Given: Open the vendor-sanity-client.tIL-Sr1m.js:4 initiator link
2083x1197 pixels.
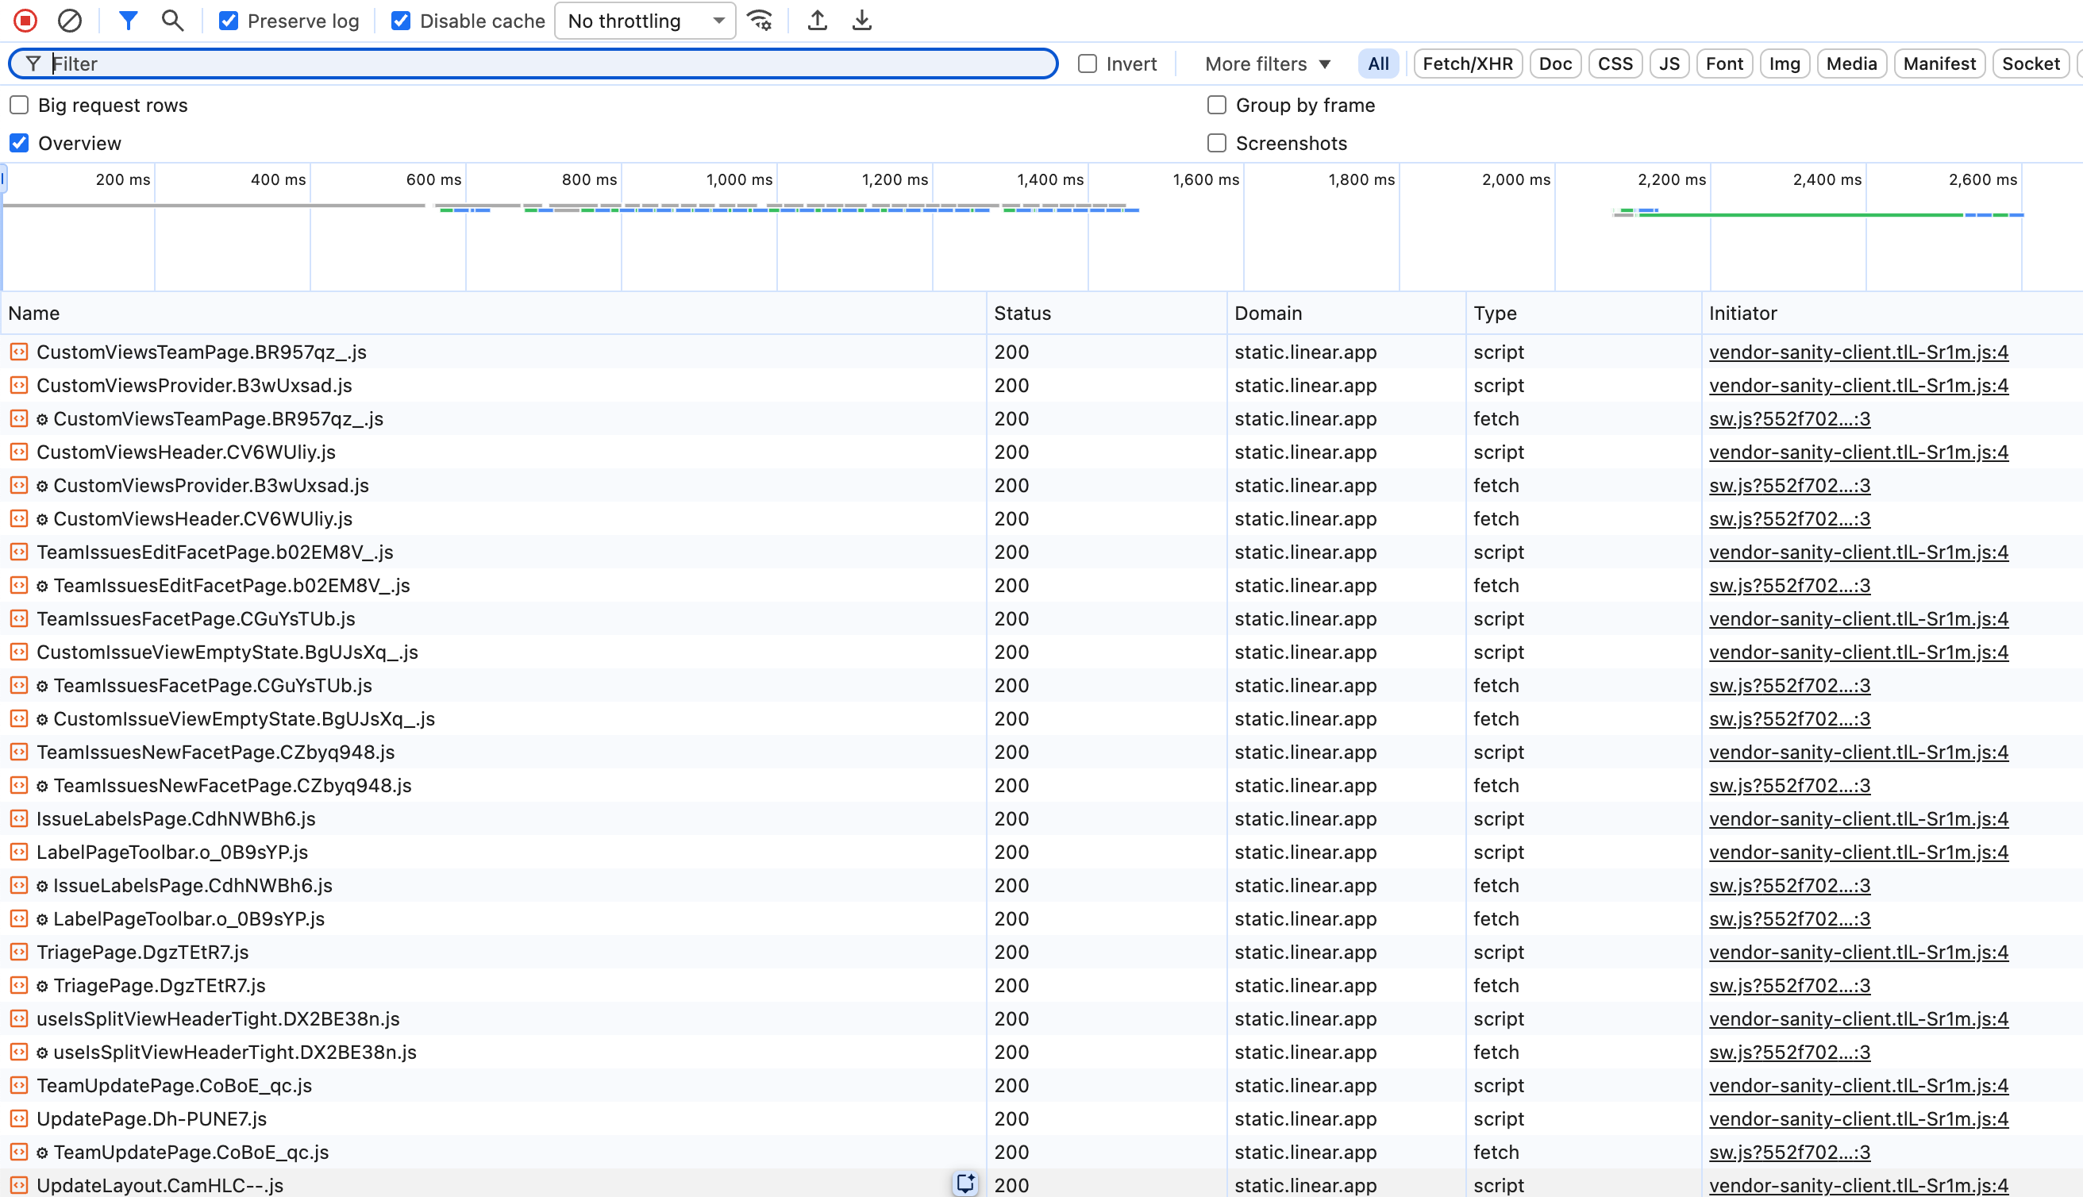Looking at the screenshot, I should [x=1858, y=352].
